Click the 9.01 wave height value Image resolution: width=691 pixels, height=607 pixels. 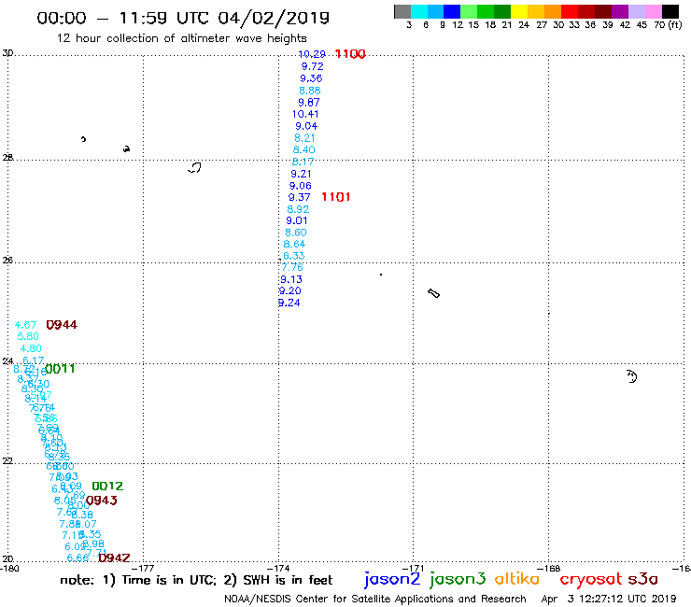(x=297, y=220)
